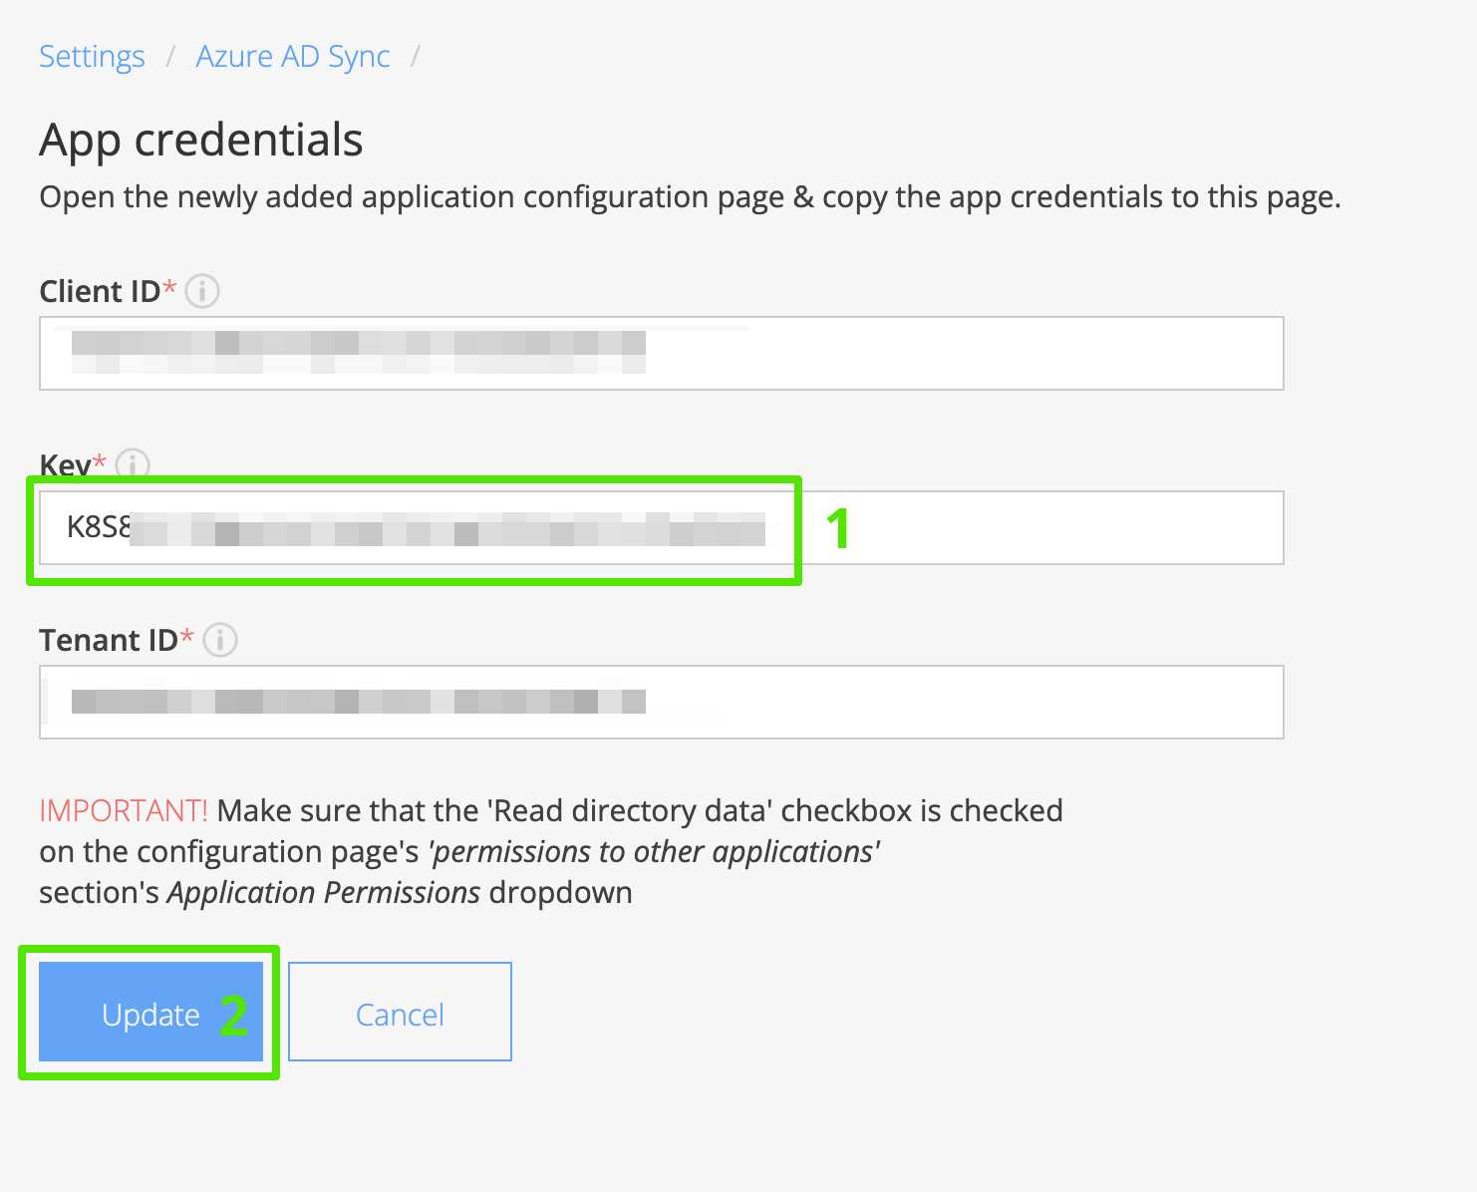Image resolution: width=1477 pixels, height=1192 pixels.
Task: Click the red IMPORTANT! warning text
Action: point(124,810)
